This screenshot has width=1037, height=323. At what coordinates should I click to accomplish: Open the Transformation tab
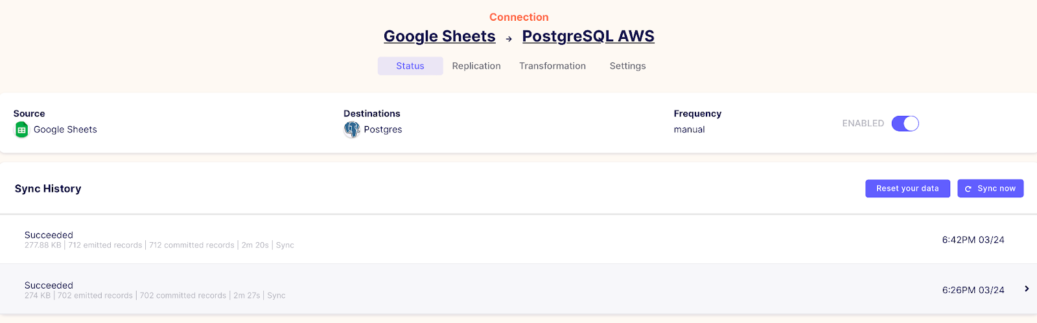552,66
